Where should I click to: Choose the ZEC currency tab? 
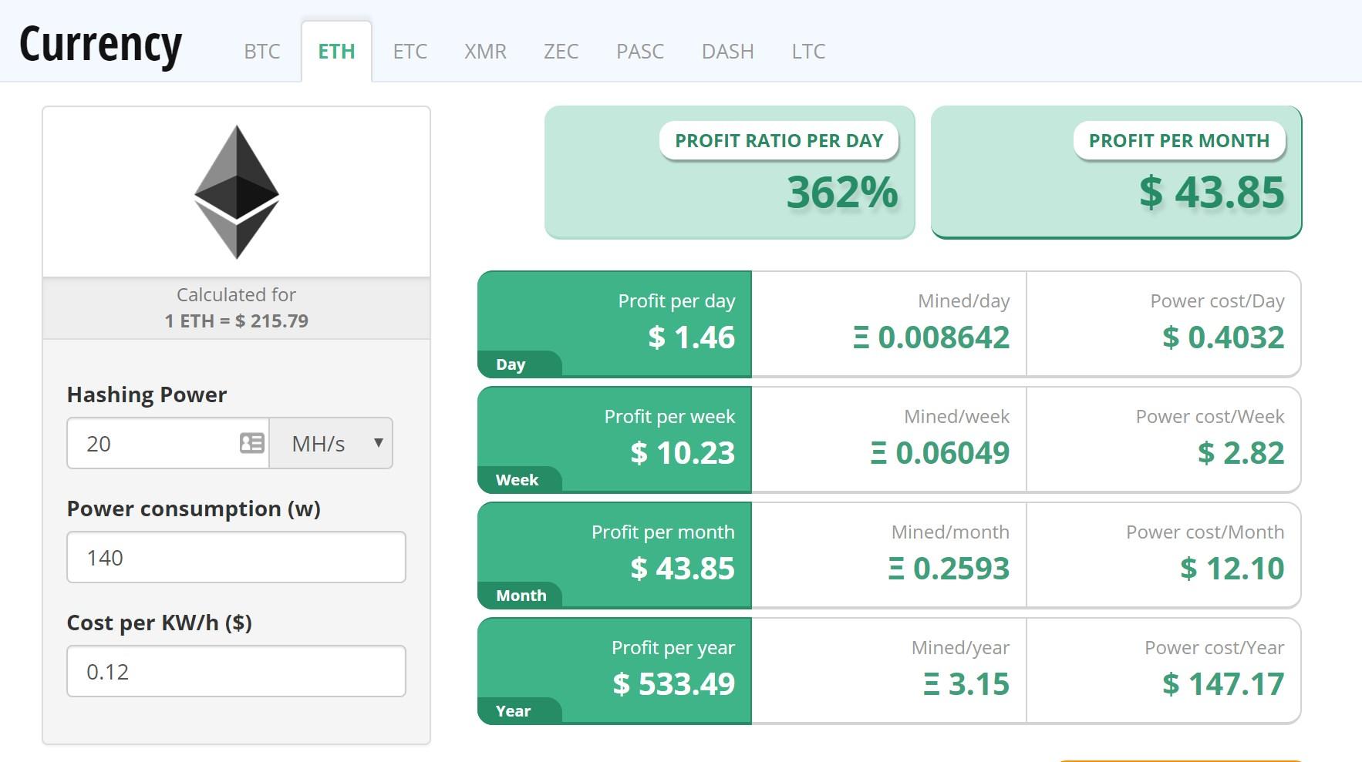[x=561, y=52]
